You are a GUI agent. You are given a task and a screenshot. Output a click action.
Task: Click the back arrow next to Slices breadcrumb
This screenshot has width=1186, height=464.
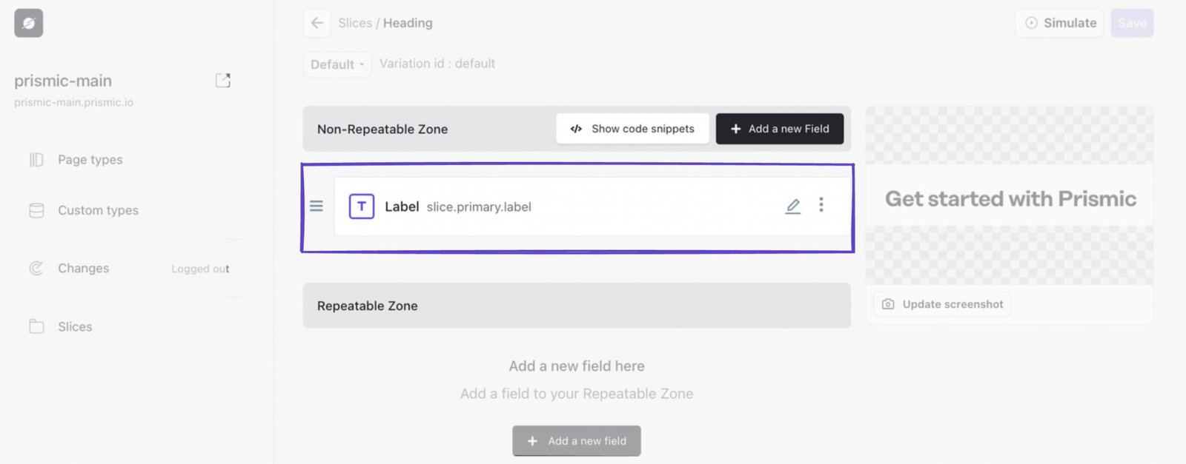pyautogui.click(x=317, y=23)
